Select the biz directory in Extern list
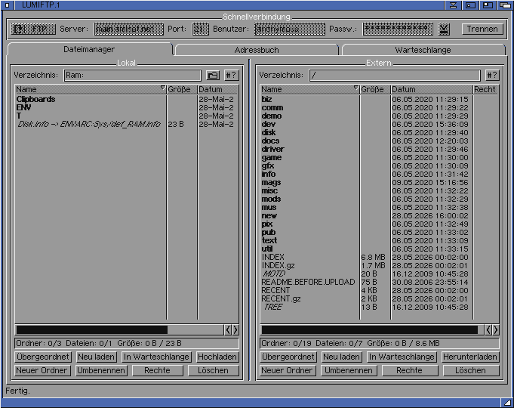Viewport: 514px width, 408px height. coord(379,99)
